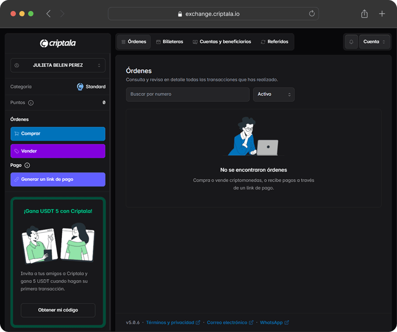Open the Términos y privacidad link
Image resolution: width=397 pixels, height=332 pixels.
(x=171, y=322)
